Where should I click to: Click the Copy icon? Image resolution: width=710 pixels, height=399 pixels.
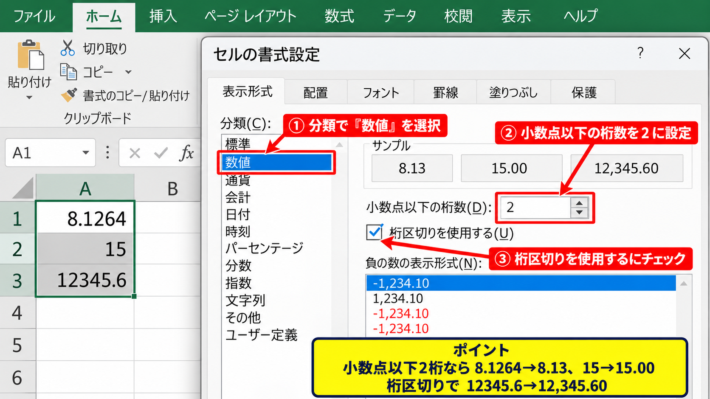[68, 72]
